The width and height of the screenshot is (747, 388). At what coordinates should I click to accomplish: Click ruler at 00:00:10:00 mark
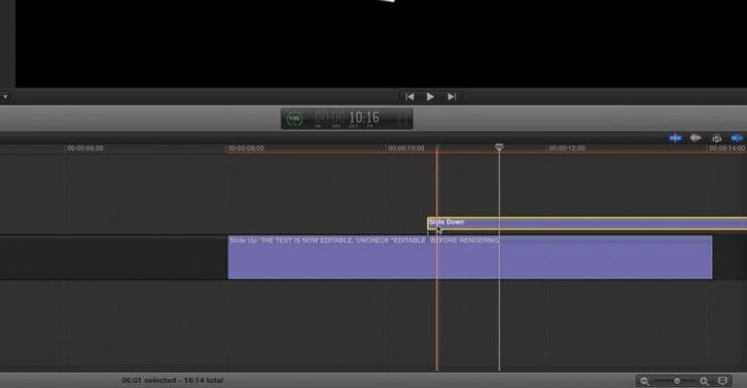click(x=406, y=148)
